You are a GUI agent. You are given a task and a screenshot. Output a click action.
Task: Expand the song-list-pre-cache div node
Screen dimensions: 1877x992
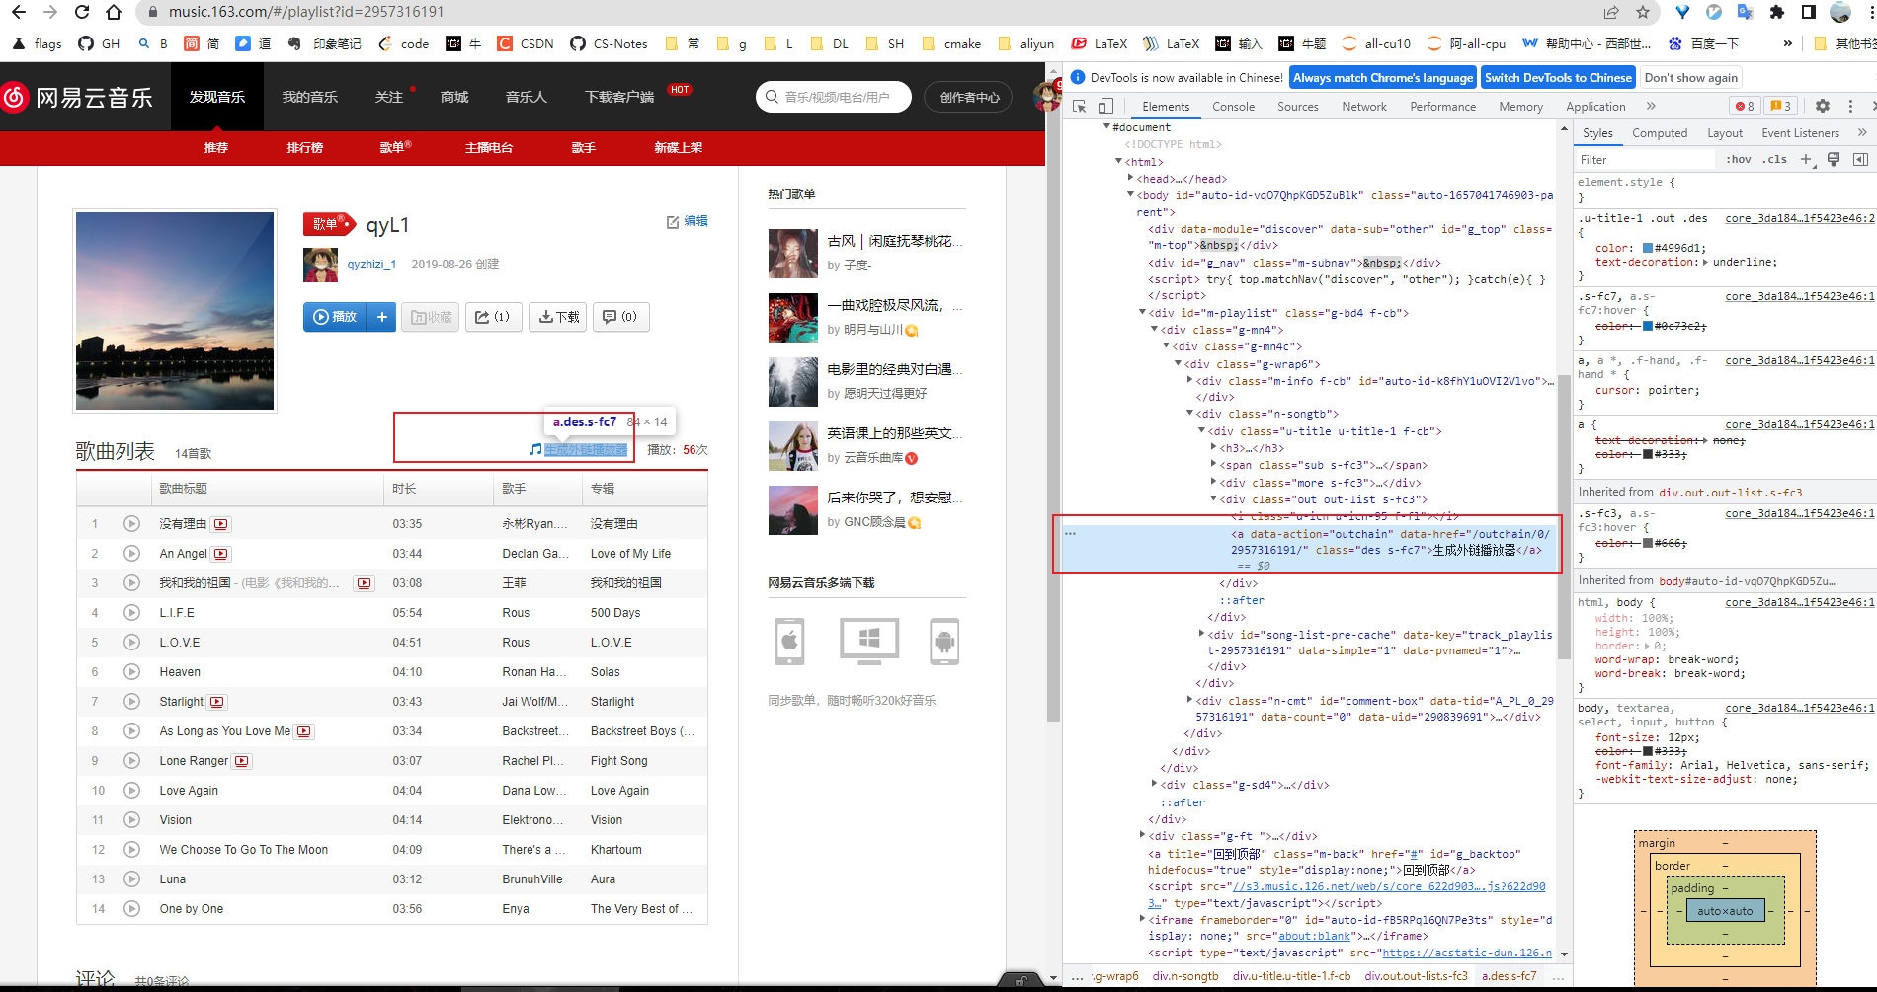(x=1202, y=635)
